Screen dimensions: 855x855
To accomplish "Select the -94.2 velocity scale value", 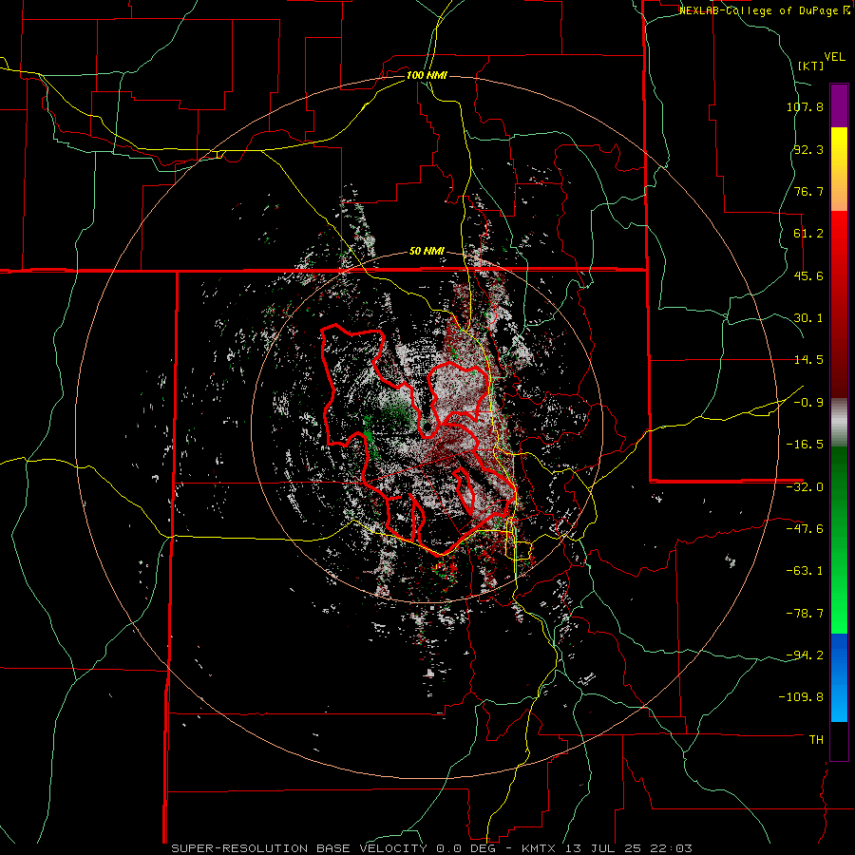I will [x=805, y=655].
